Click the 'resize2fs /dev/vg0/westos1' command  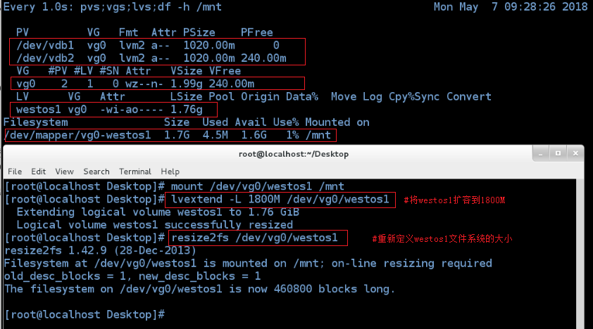coord(254,238)
